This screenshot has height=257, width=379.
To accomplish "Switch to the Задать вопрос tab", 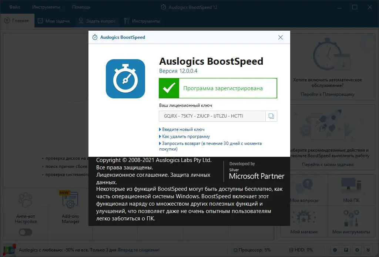I will (x=97, y=21).
